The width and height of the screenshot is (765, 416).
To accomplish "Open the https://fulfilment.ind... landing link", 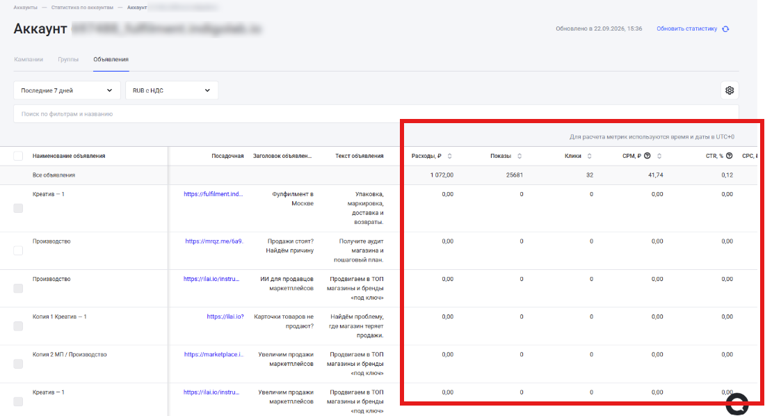I will coord(214,194).
